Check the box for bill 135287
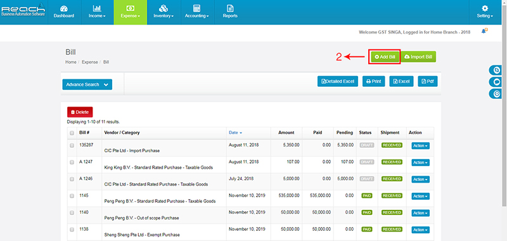 click(72, 146)
